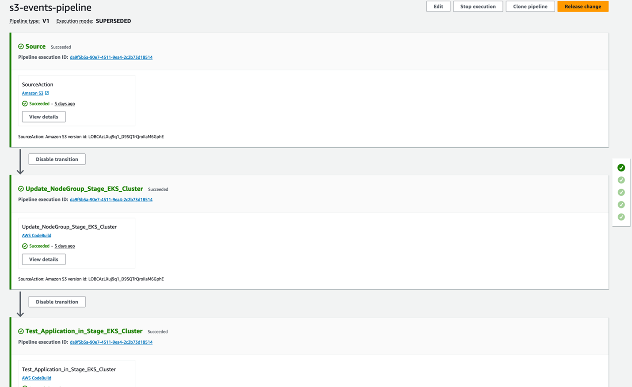
Task: Jump to the third stage in the side stage navigator
Action: [x=621, y=192]
